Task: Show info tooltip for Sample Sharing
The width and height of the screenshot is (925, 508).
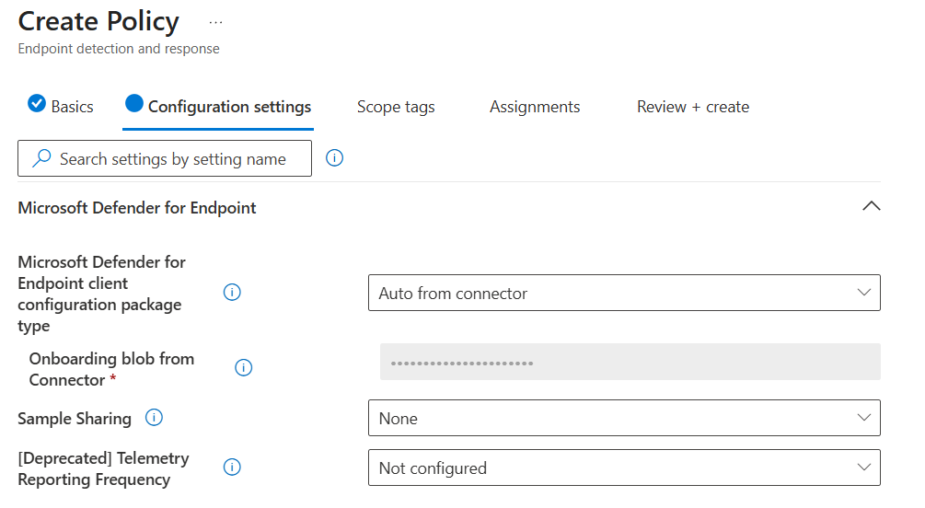Action: [155, 418]
